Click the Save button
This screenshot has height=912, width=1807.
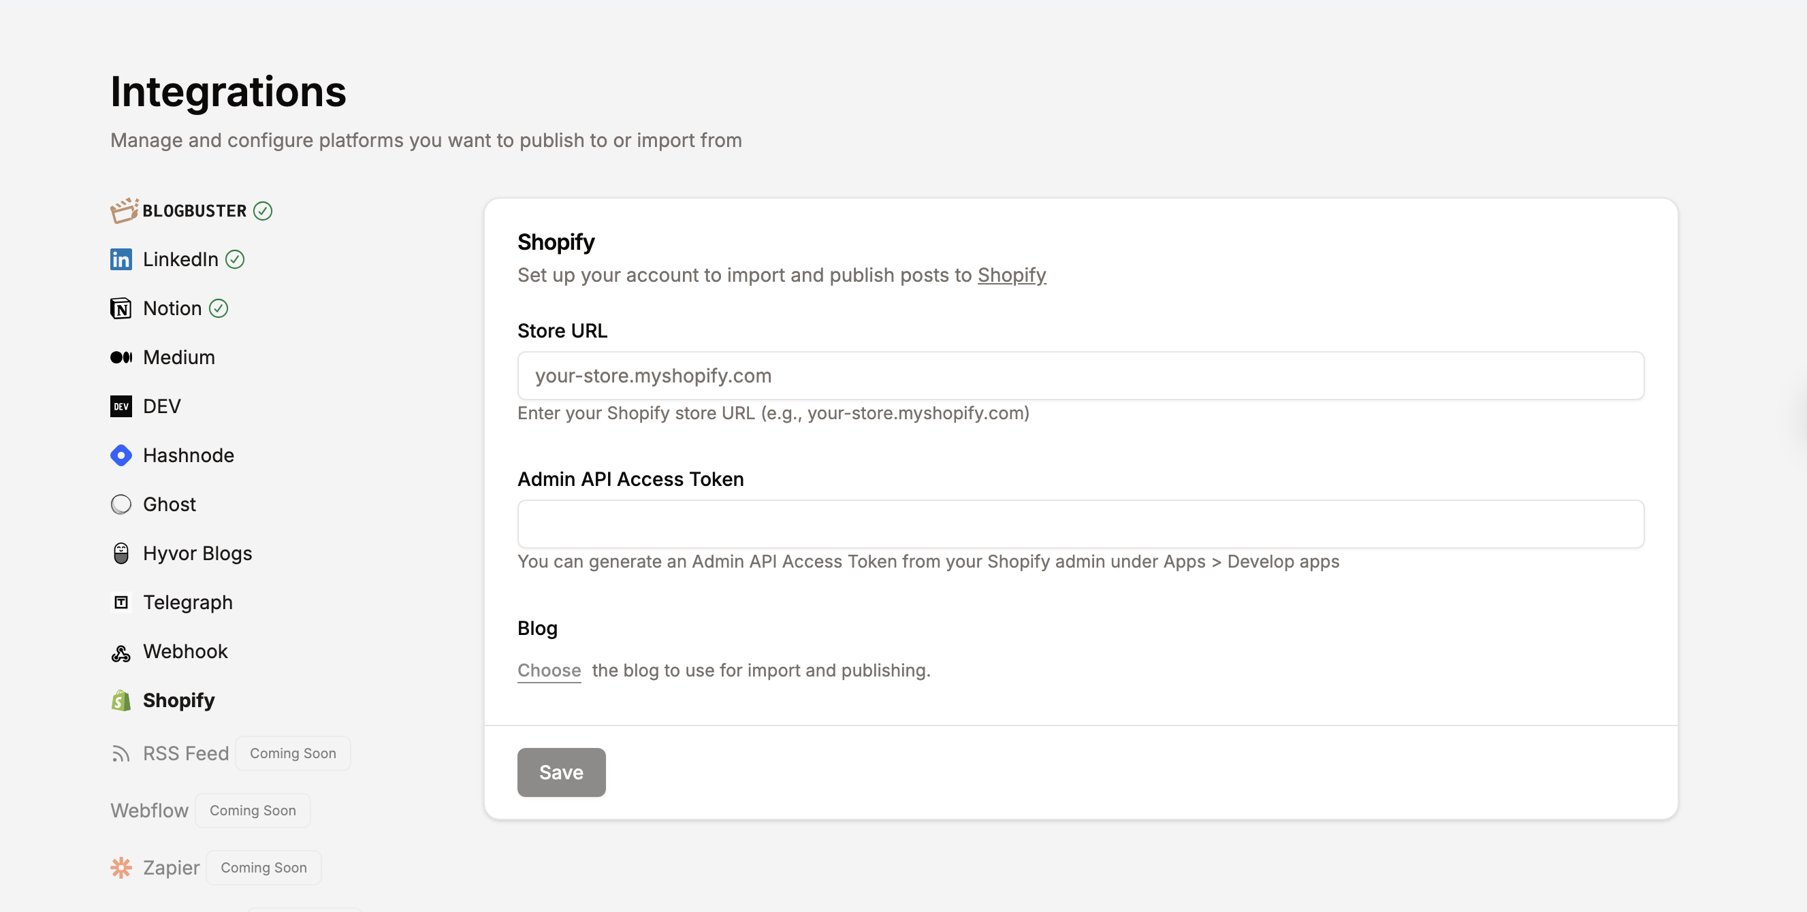[x=561, y=772]
